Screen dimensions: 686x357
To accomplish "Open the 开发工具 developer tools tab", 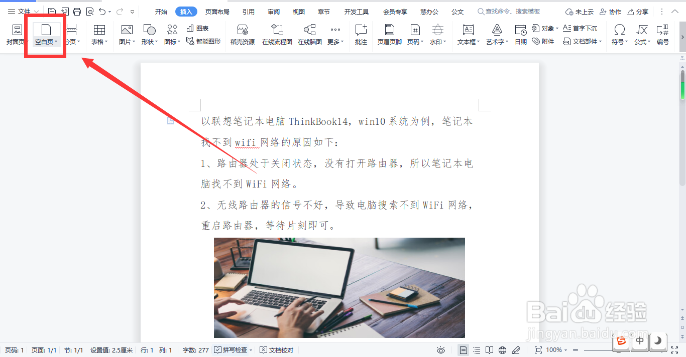I will 357,12.
